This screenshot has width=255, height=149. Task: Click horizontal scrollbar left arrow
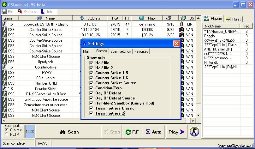tap(4, 121)
